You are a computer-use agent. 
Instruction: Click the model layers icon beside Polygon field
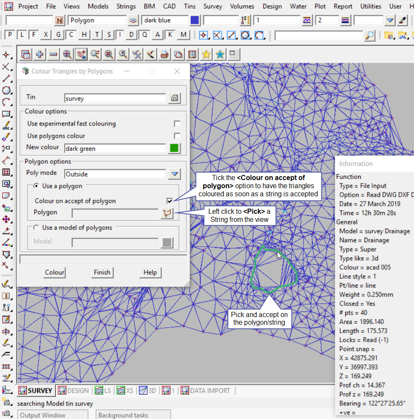(133, 20)
